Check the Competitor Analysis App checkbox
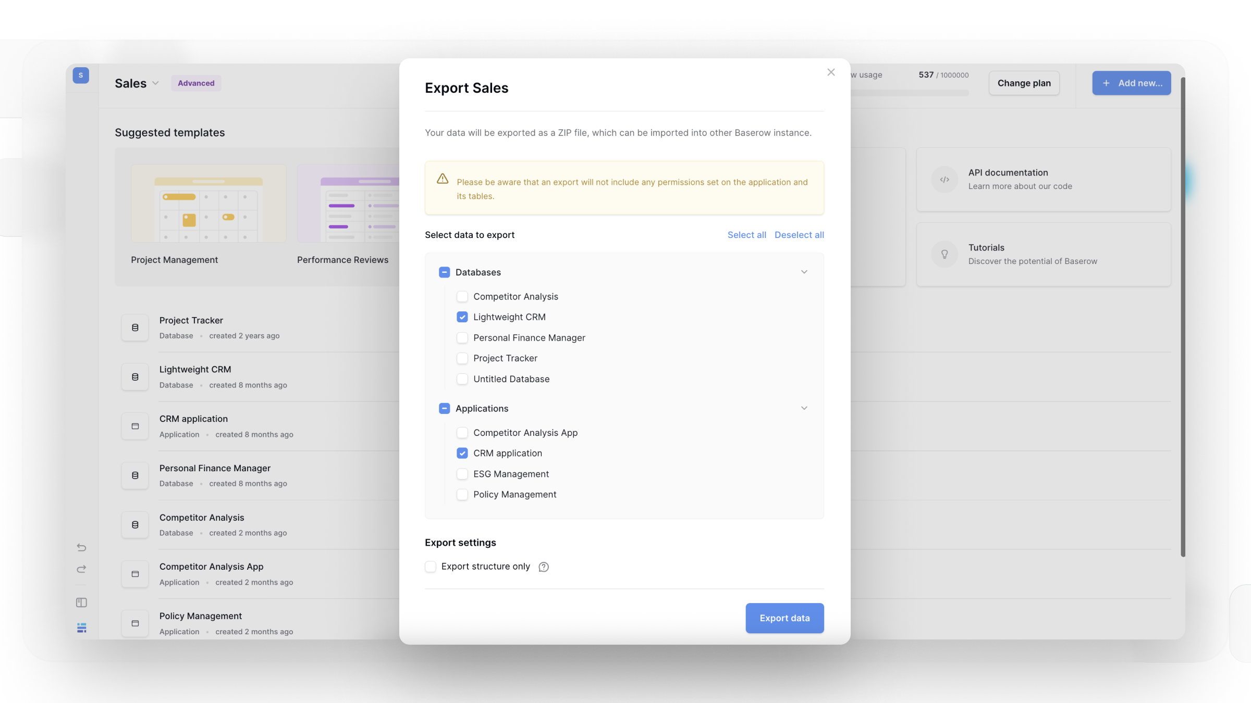 pyautogui.click(x=462, y=433)
